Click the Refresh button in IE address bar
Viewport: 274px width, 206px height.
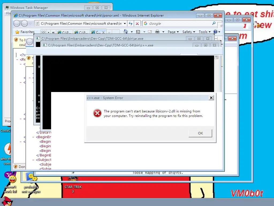(x=131, y=24)
